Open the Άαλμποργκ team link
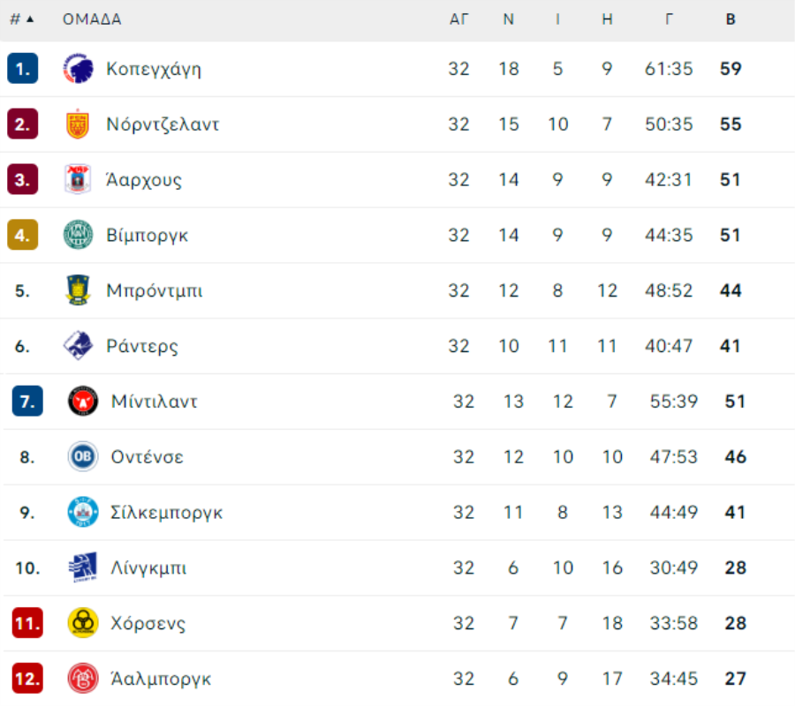795x706 pixels. click(x=161, y=679)
